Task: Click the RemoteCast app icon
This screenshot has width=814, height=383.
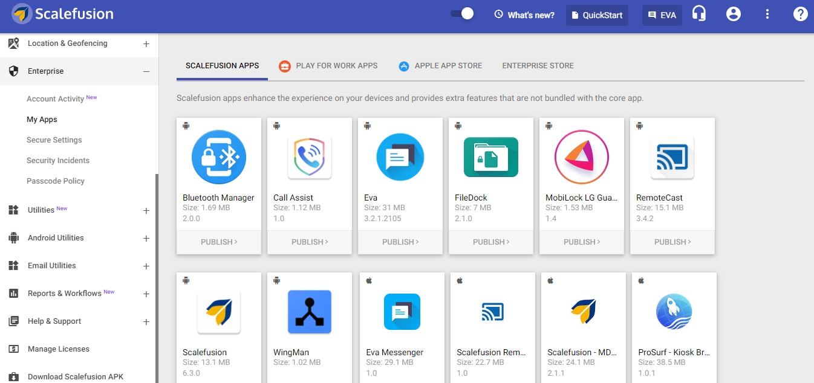Action: tap(672, 157)
